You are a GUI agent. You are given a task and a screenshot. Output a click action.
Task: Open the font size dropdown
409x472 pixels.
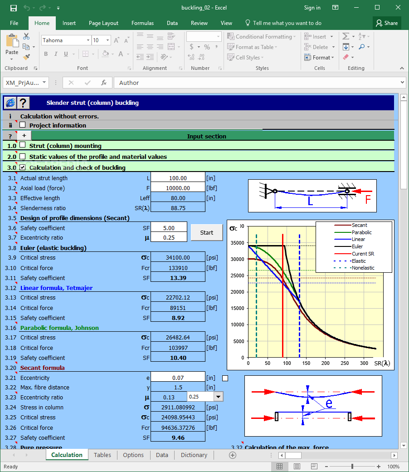click(107, 40)
